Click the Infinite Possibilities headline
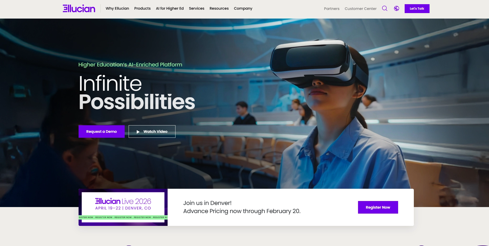 137,93
